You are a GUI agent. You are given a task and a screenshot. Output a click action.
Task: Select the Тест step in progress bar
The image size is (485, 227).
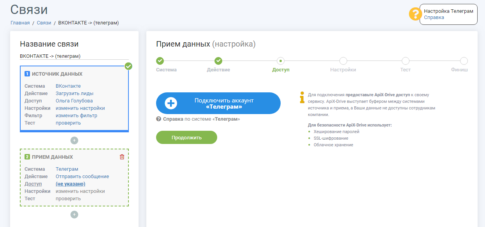click(405, 61)
